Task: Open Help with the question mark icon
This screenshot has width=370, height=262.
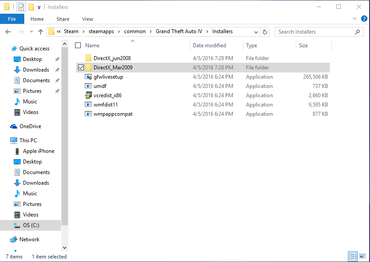Action: (364, 19)
